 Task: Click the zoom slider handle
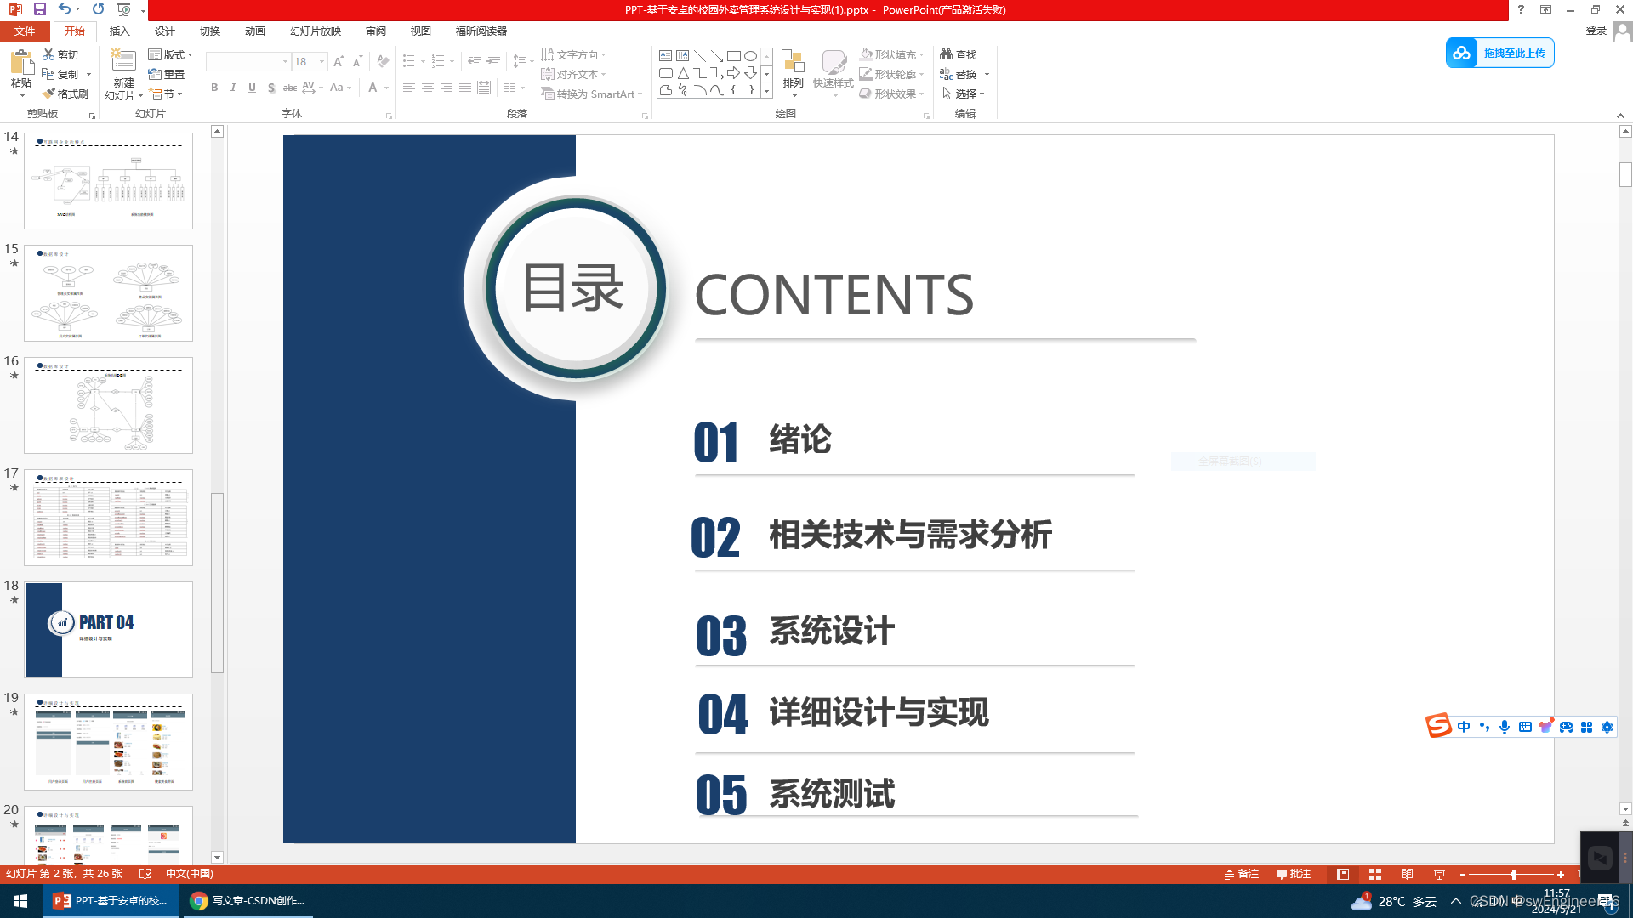(x=1513, y=874)
